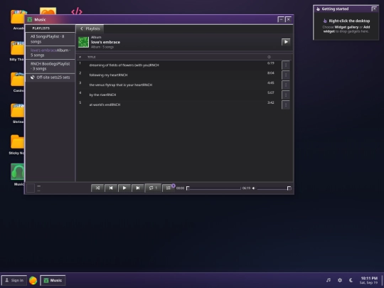Toggle repeat one mode
This screenshot has width=384, height=288.
pyautogui.click(x=153, y=188)
